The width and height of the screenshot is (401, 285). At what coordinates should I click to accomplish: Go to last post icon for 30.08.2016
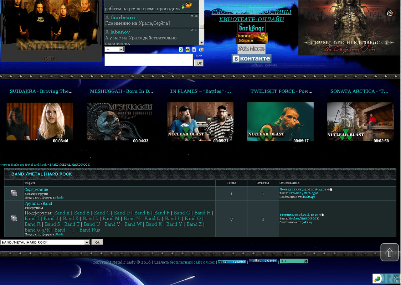(322, 215)
